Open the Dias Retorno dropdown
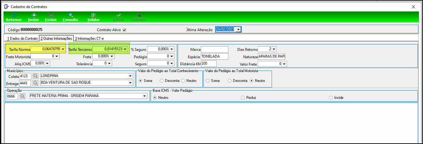Image resolution: width=423 pixels, height=144 pixels. [x=274, y=49]
